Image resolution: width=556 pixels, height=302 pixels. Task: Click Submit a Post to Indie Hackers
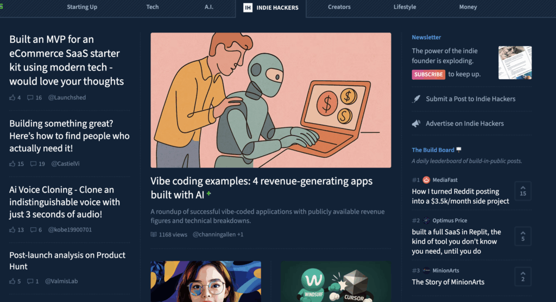tap(471, 99)
